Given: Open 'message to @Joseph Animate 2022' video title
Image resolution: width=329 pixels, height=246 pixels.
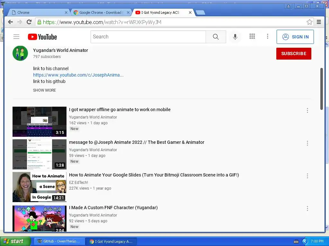Looking at the screenshot, I should (137, 142).
